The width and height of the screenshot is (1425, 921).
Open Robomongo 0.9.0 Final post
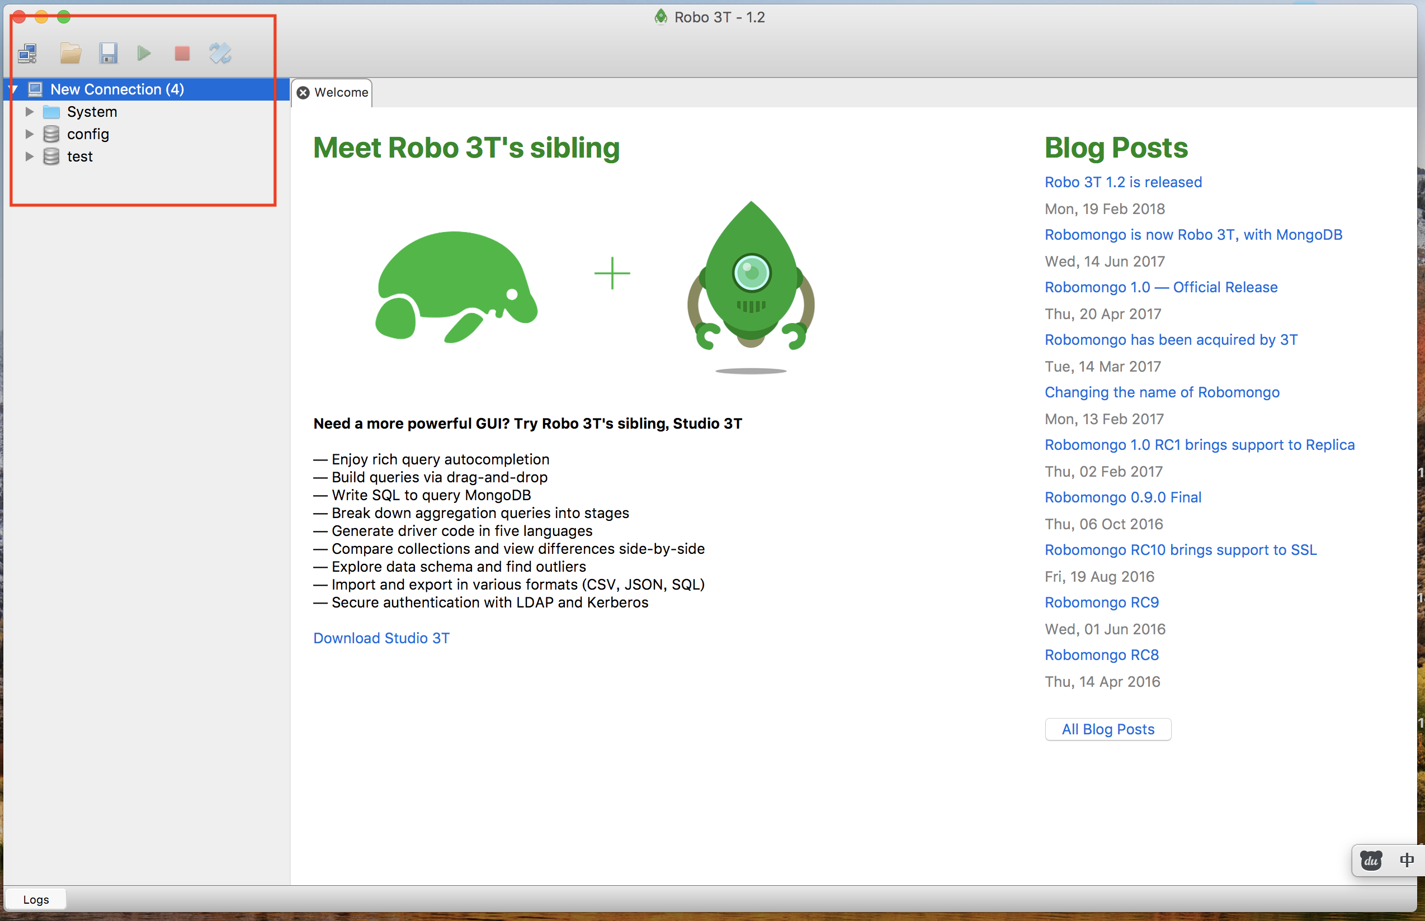(1123, 497)
